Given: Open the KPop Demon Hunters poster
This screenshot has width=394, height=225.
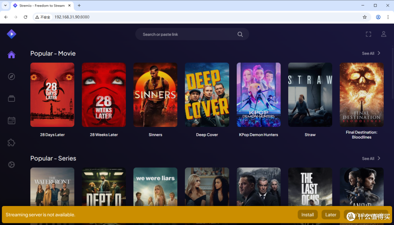Looking at the screenshot, I should tap(259, 95).
